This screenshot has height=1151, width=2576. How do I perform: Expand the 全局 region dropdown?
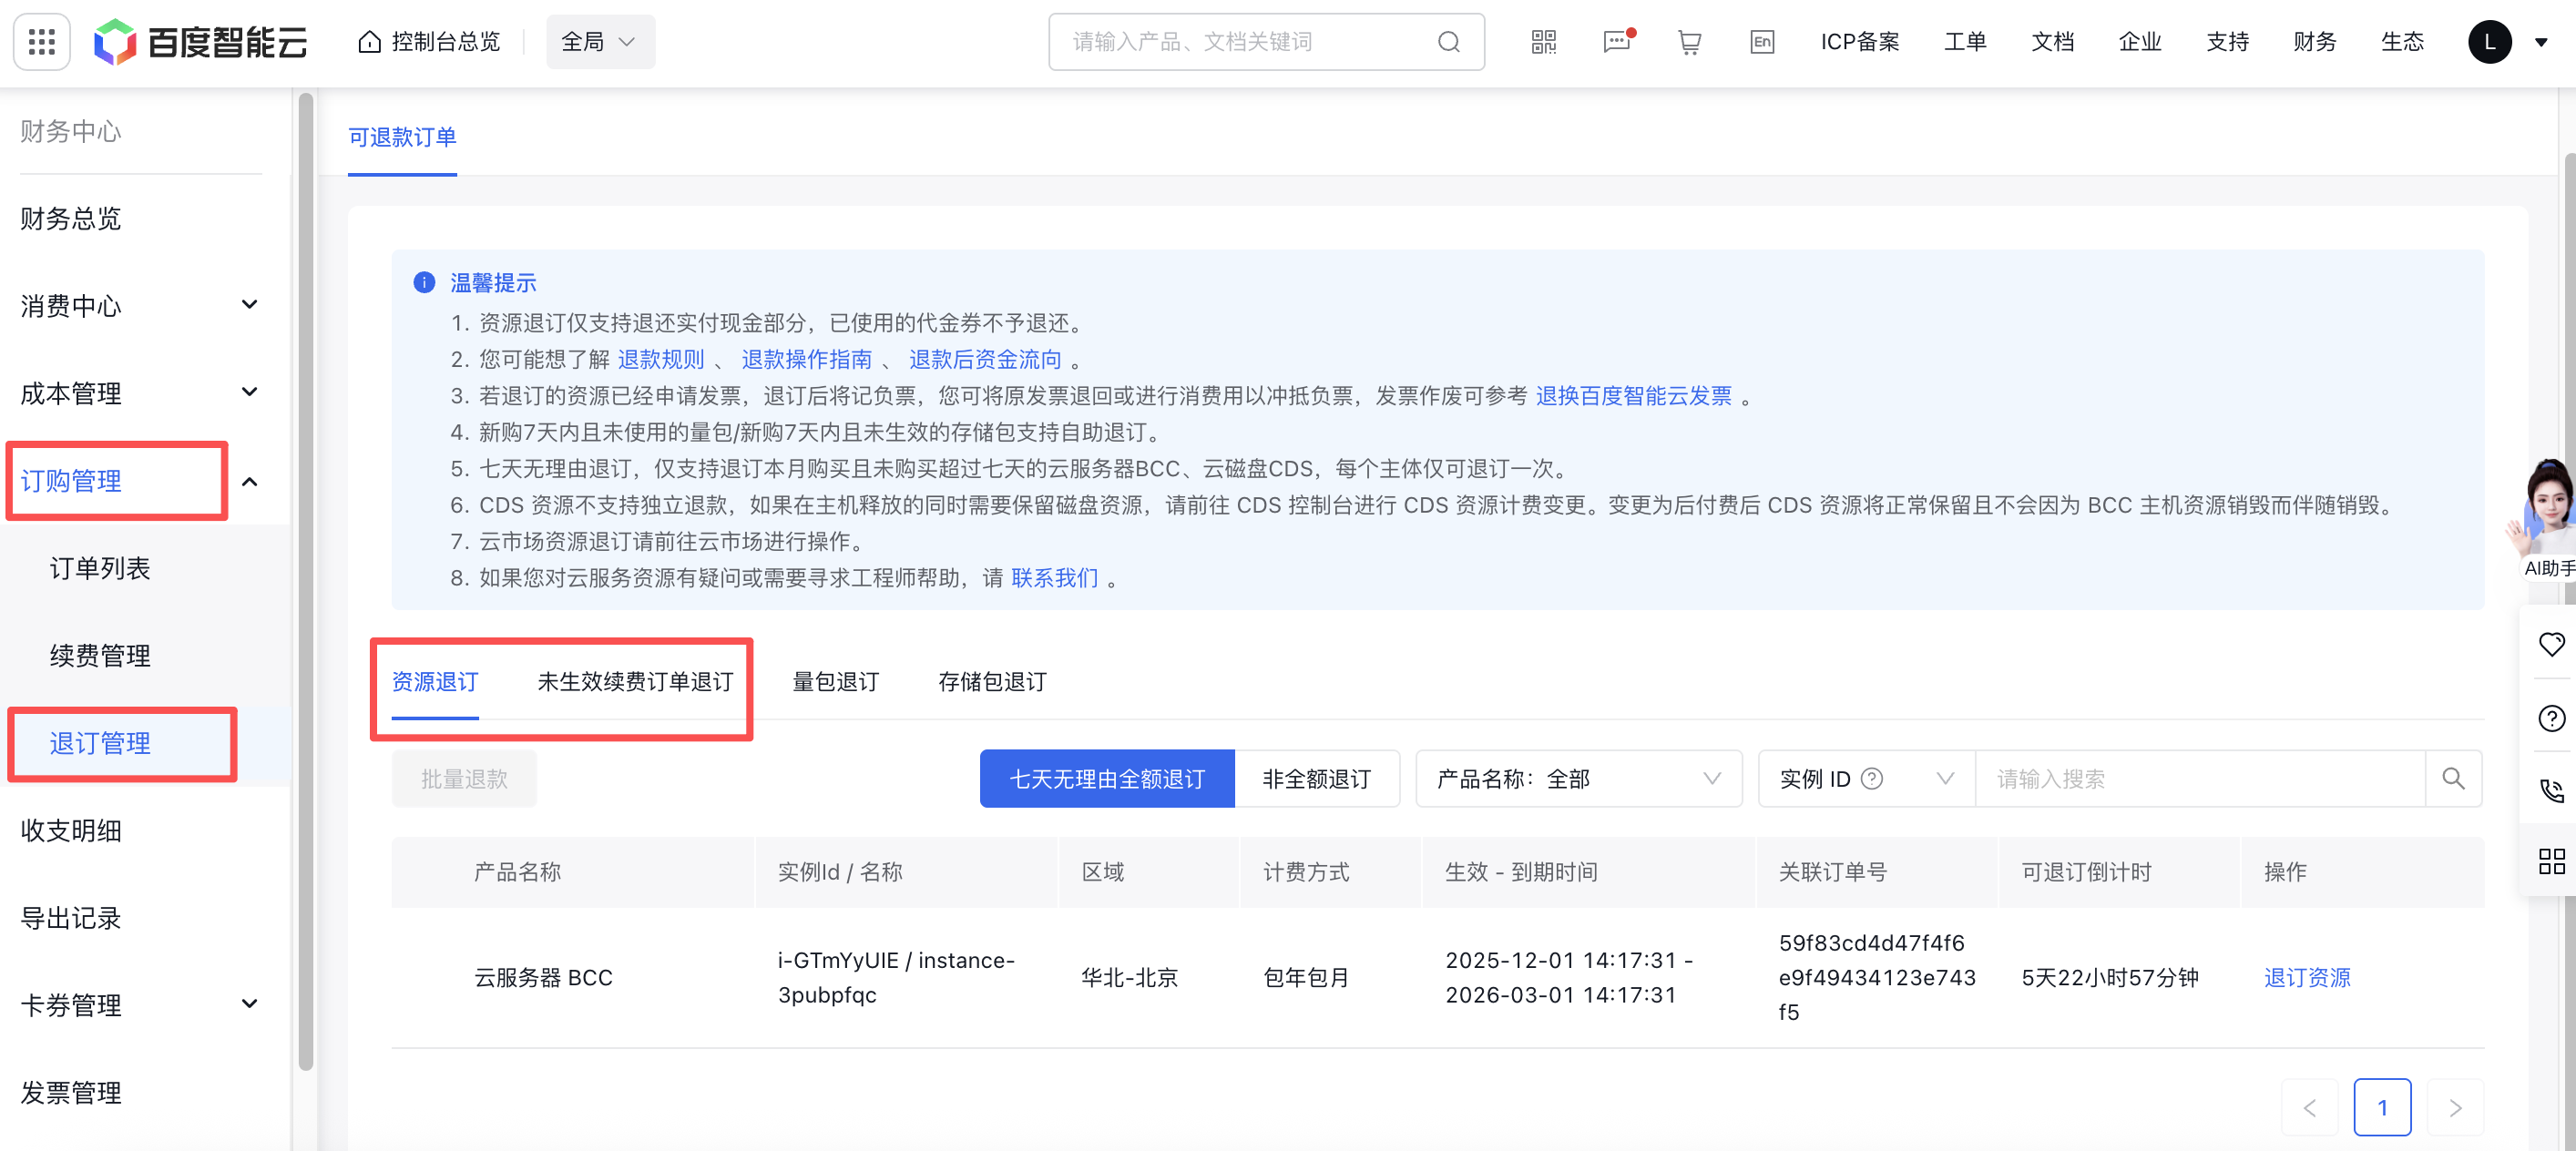(x=600, y=42)
